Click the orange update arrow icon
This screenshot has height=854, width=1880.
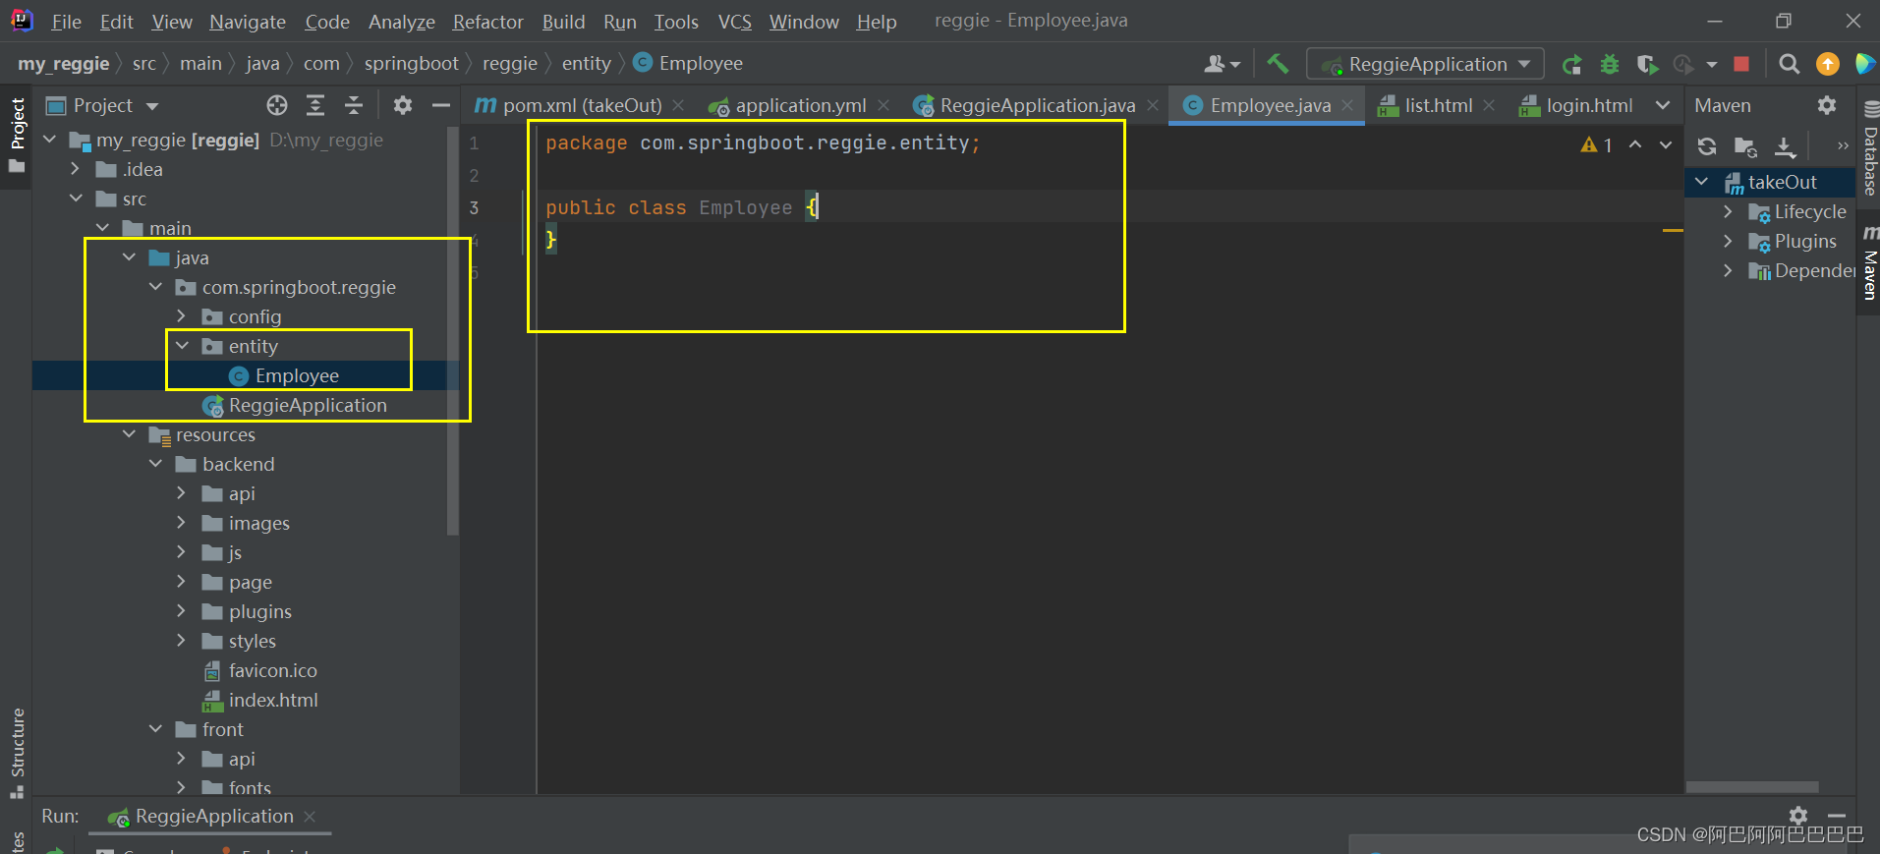click(x=1828, y=64)
